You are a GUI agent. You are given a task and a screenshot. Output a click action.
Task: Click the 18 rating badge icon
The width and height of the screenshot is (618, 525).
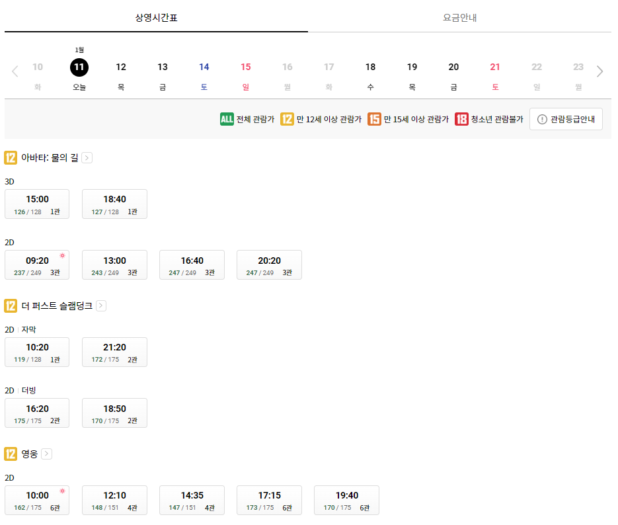click(461, 120)
